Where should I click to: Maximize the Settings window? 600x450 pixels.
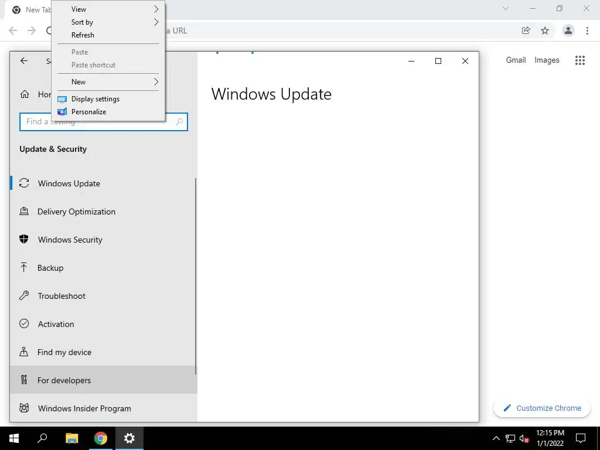(x=438, y=61)
